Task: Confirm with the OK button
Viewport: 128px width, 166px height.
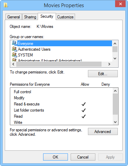Action: pos(55,157)
